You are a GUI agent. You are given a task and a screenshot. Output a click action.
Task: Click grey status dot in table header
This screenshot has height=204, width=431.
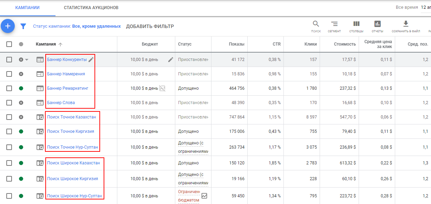21,44
